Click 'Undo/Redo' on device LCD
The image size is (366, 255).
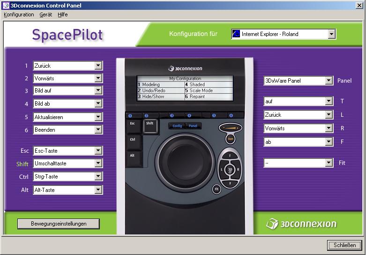tap(154, 91)
